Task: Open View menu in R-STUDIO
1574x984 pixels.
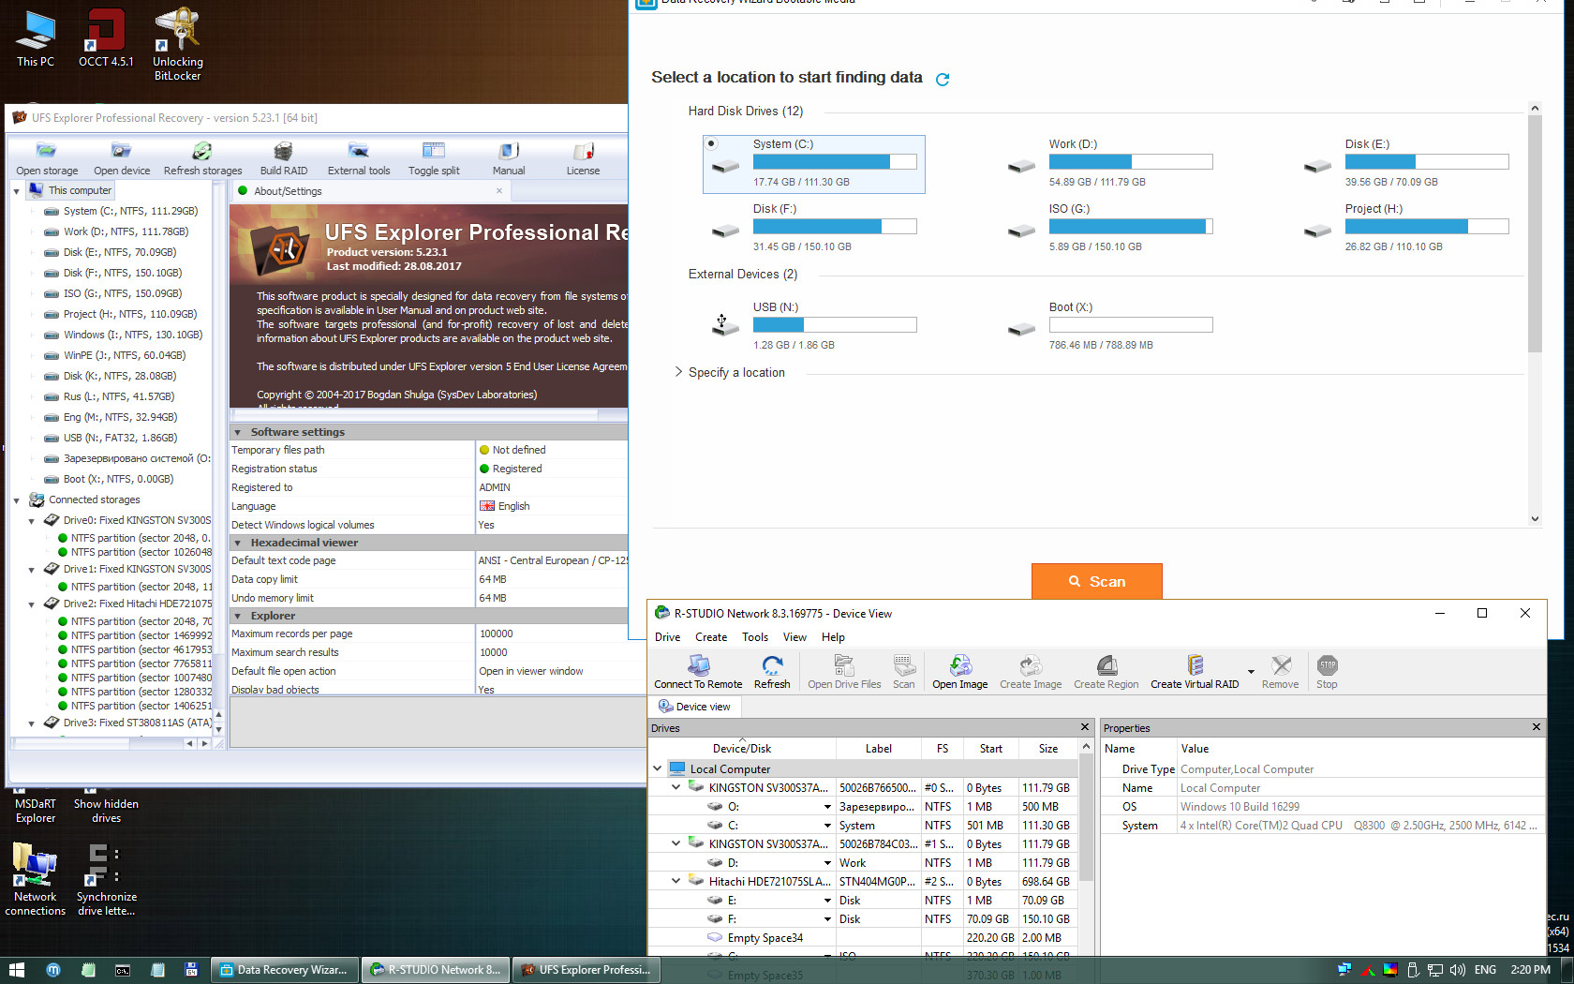Action: pyautogui.click(x=794, y=637)
